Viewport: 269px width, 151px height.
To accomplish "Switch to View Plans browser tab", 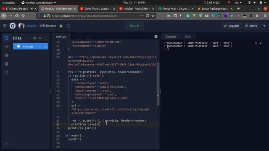I will coord(98,8).
